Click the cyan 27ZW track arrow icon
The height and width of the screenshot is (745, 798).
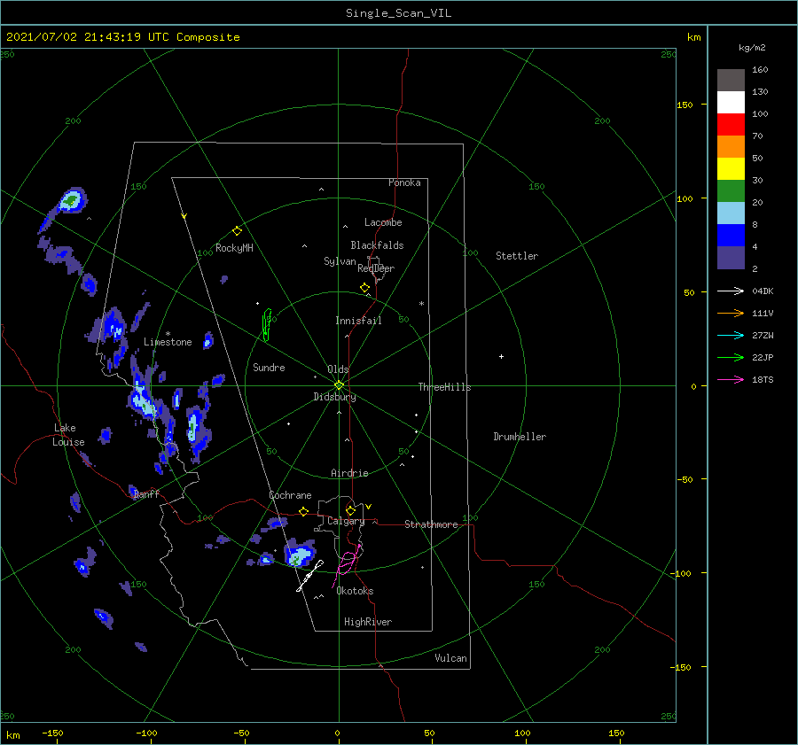731,335
